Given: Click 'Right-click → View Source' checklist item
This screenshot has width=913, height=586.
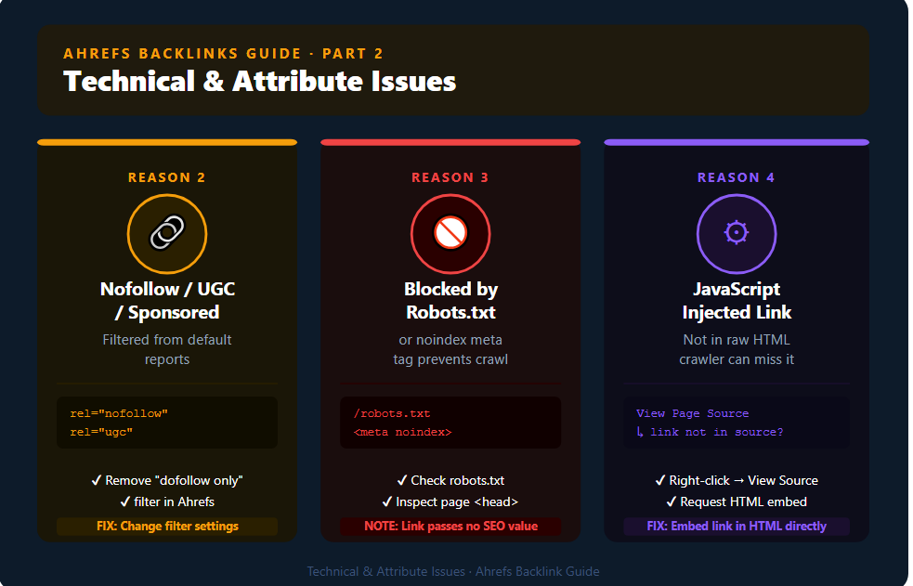Looking at the screenshot, I should [737, 481].
